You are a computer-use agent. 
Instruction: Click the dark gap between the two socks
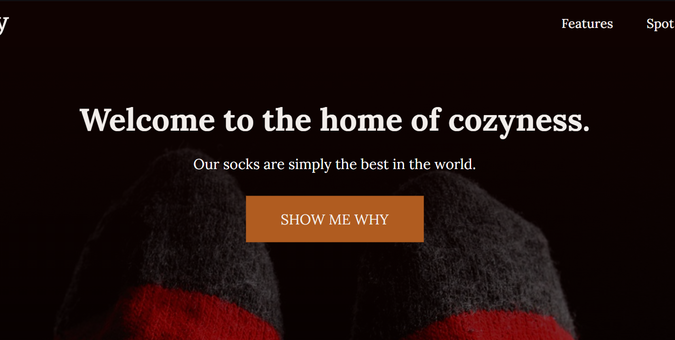pyautogui.click(x=318, y=294)
